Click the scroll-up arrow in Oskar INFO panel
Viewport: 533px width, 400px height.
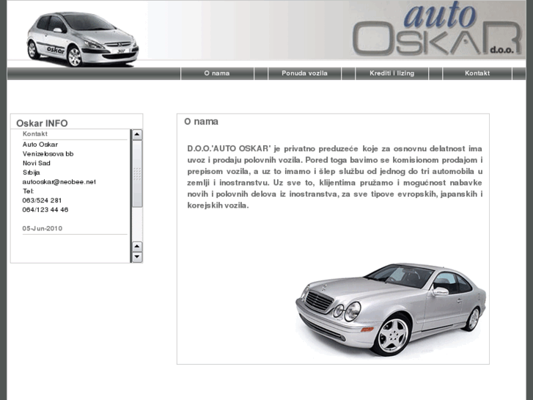[x=137, y=134]
